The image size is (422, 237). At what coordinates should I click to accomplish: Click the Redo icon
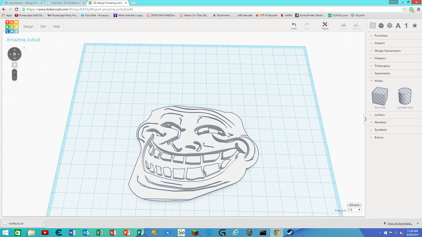[x=306, y=26]
